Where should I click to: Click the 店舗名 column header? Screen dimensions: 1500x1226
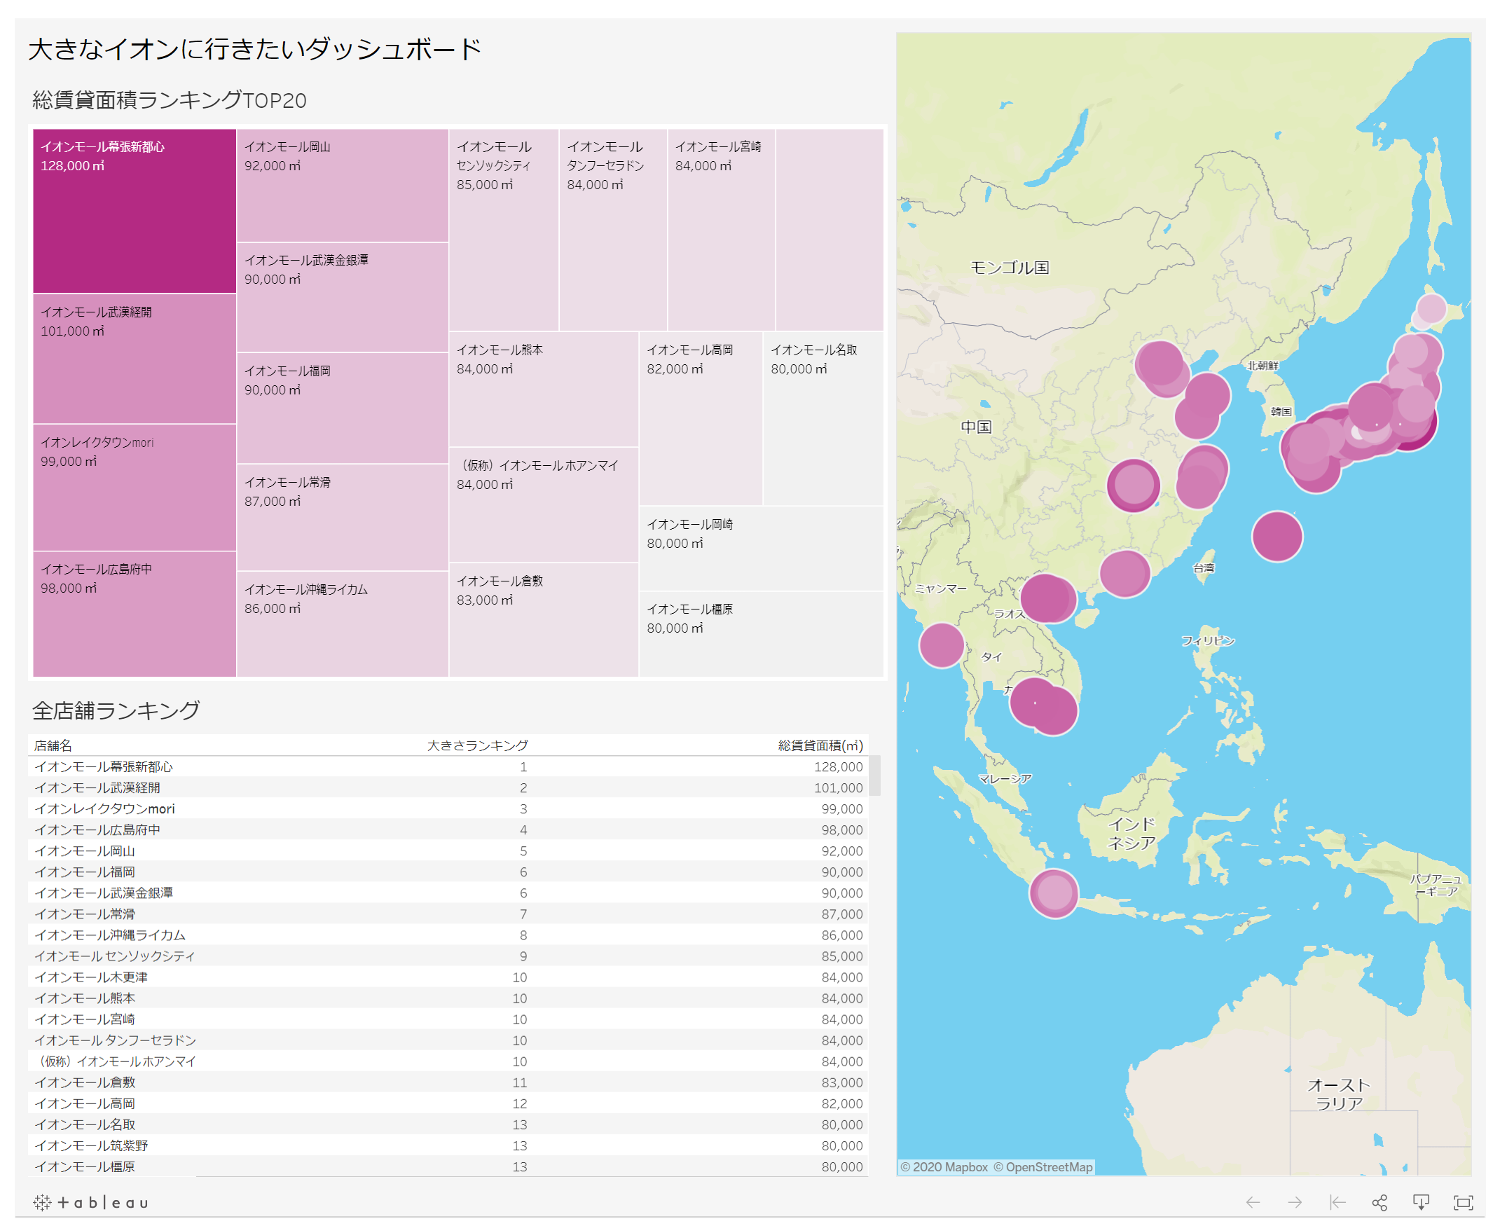(53, 746)
